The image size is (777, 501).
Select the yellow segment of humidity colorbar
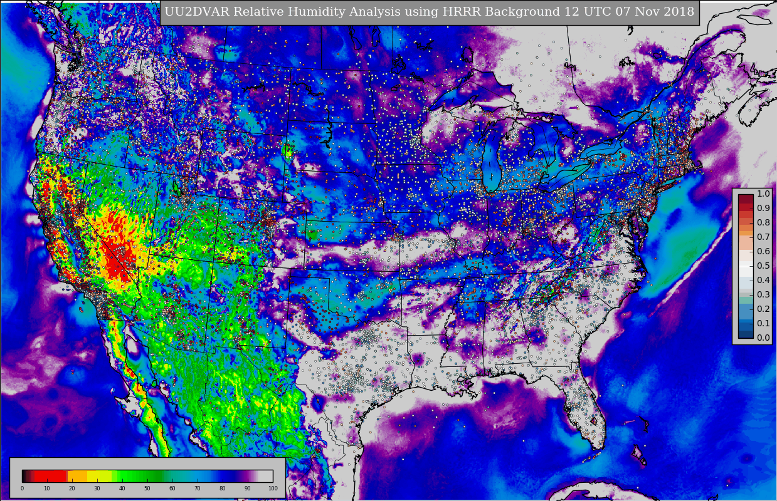click(100, 476)
